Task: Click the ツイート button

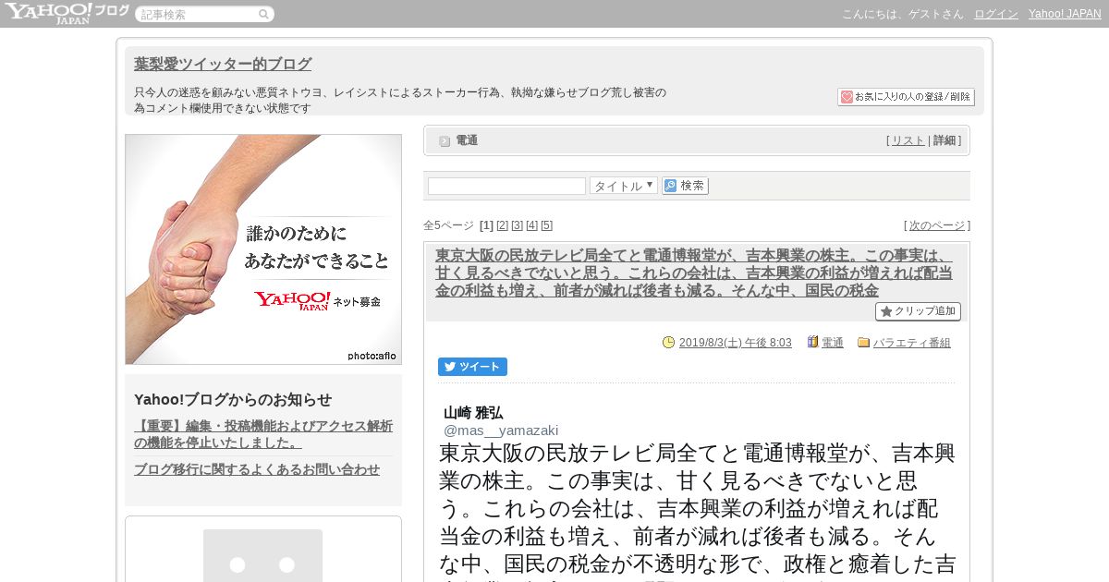Action: (472, 367)
